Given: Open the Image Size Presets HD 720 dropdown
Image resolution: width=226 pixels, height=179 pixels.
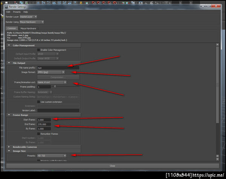Looking at the screenshot, I should [x=52, y=156].
